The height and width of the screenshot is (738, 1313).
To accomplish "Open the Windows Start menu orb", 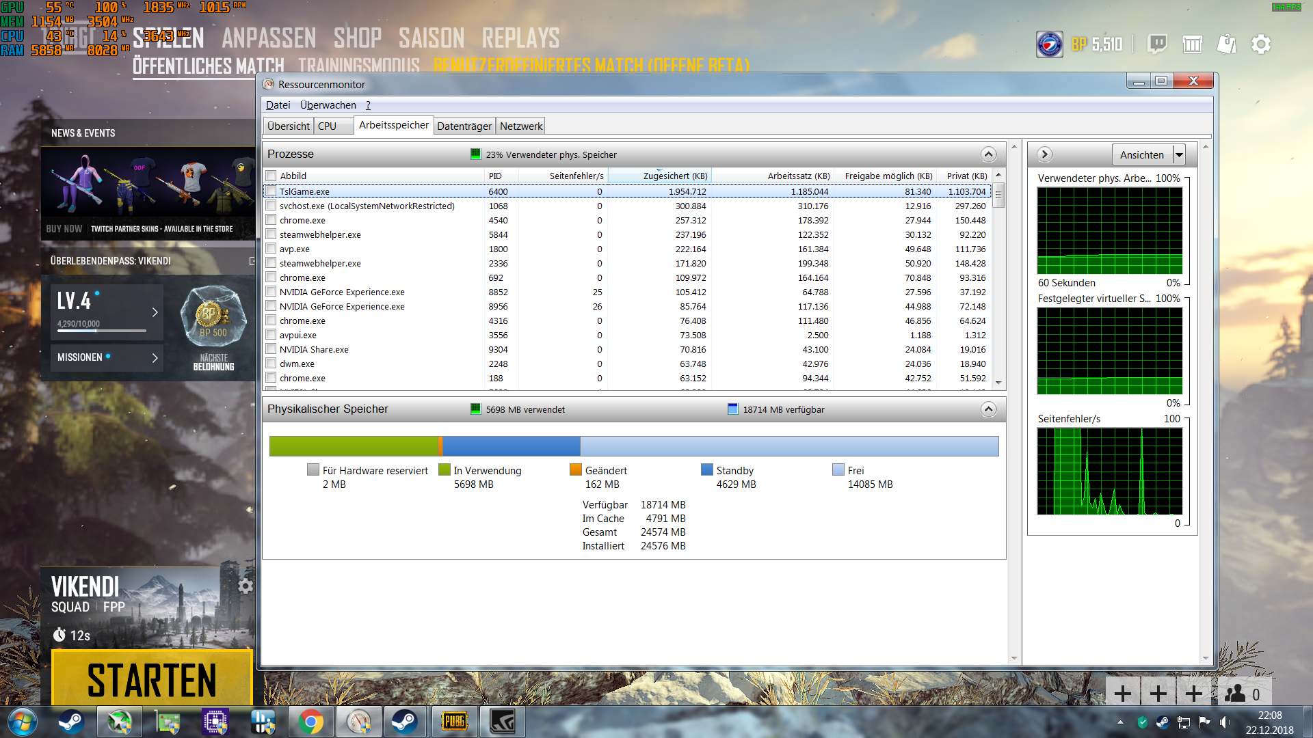I will (x=23, y=722).
